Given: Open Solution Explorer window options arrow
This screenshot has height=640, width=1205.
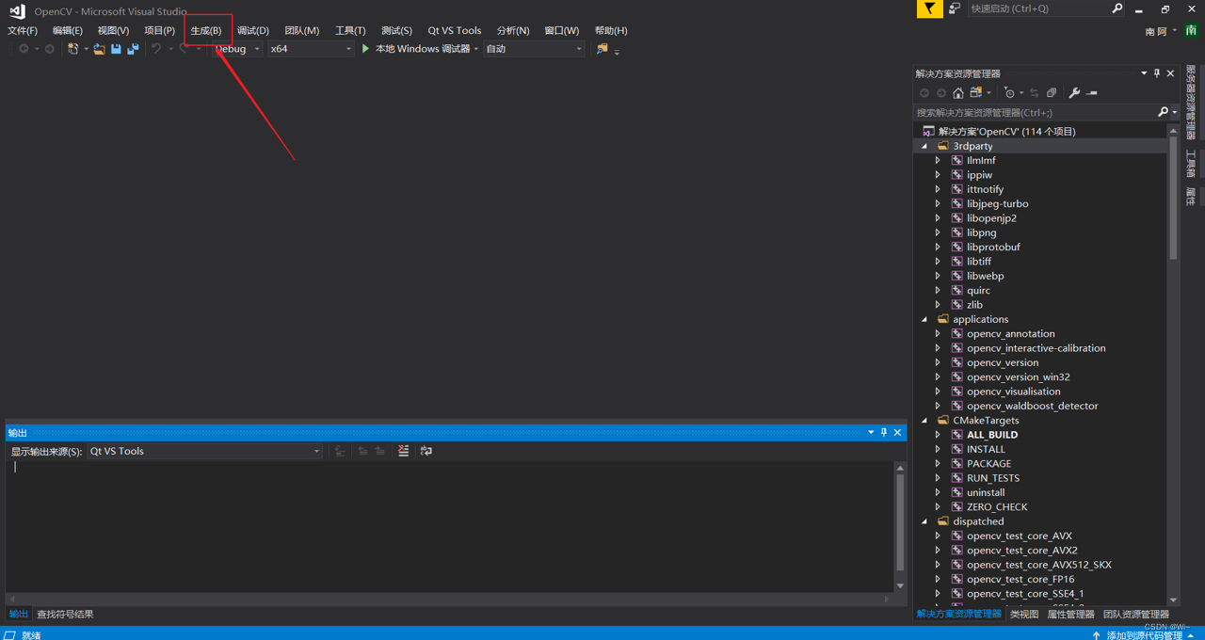Looking at the screenshot, I should pyautogui.click(x=1144, y=73).
